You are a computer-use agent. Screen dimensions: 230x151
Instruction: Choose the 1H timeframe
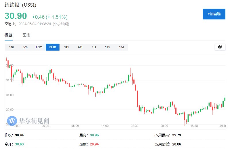click(66, 47)
